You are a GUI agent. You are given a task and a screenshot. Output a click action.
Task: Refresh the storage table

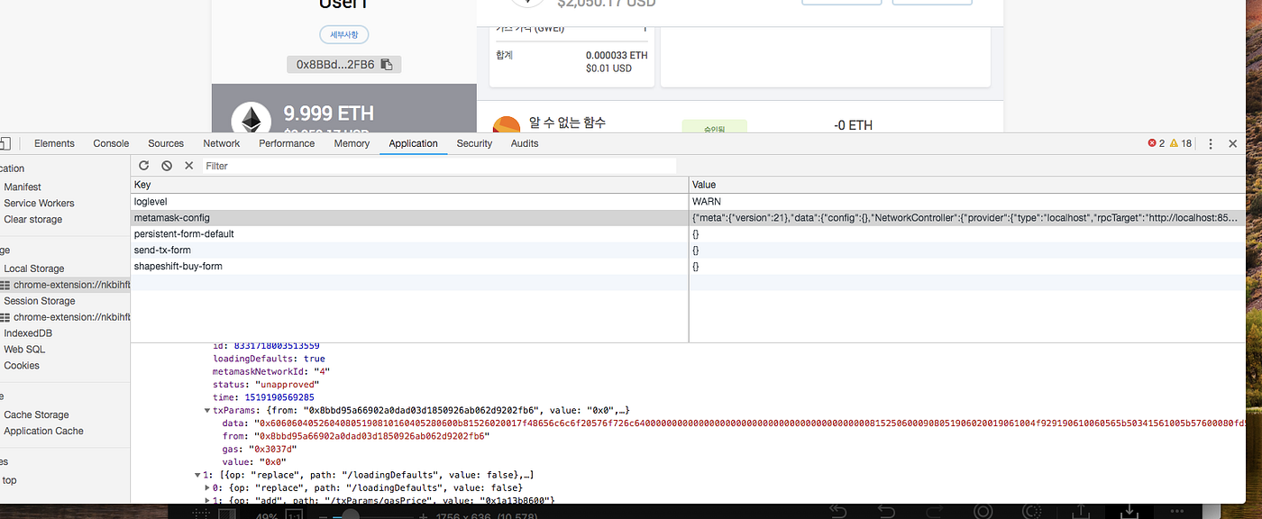143,166
